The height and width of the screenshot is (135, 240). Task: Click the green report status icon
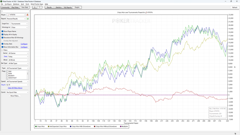(x=28, y=19)
